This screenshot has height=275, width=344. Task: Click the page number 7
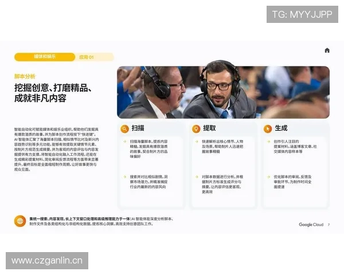329,225
